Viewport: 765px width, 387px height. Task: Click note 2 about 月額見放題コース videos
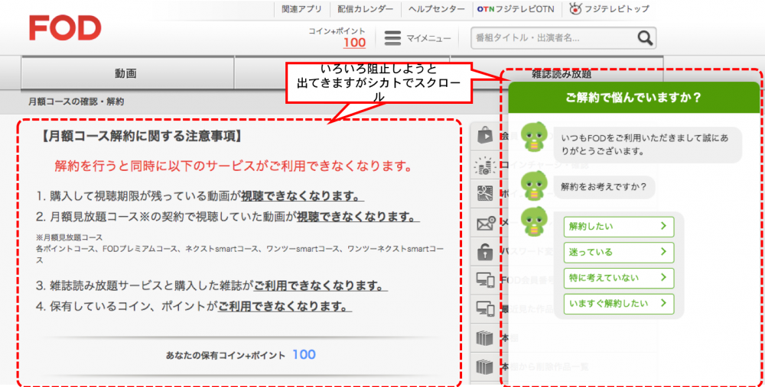click(x=227, y=217)
